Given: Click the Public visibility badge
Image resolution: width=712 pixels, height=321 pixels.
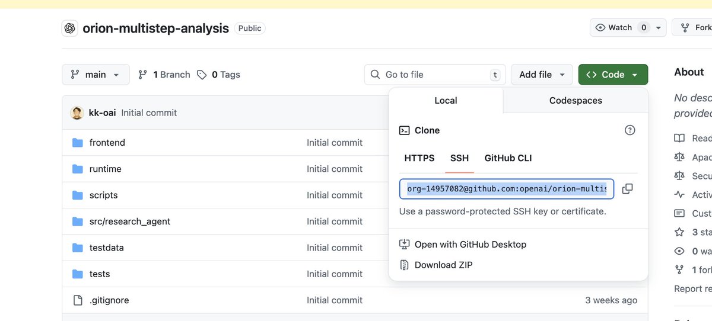Looking at the screenshot, I should pyautogui.click(x=250, y=28).
